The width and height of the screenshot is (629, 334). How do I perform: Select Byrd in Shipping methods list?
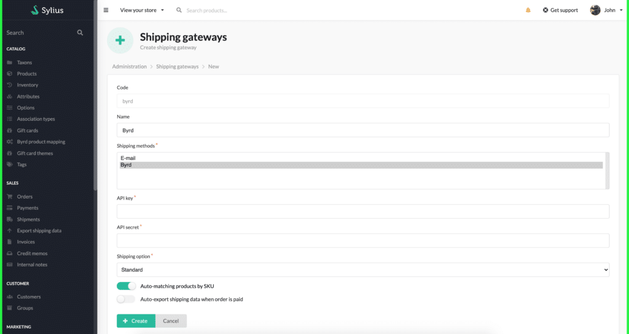pyautogui.click(x=361, y=165)
